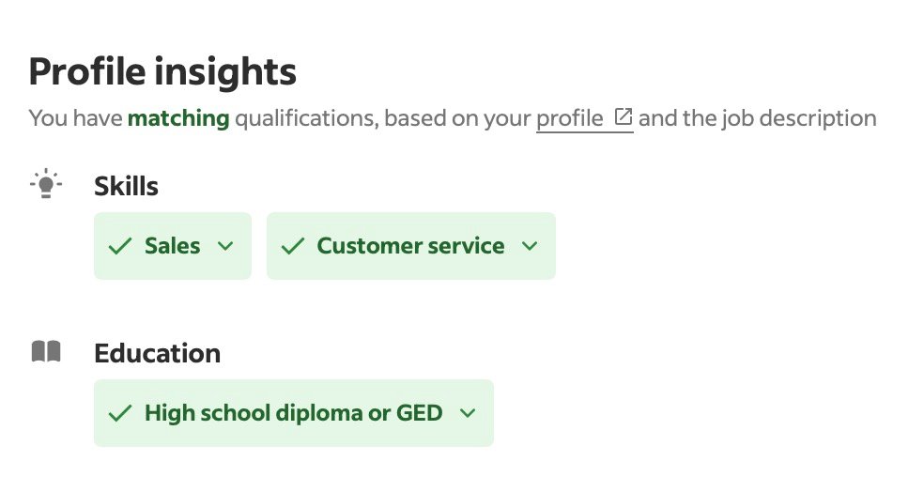
Task: Click the external-link icon beside profile
Action: coord(624,116)
